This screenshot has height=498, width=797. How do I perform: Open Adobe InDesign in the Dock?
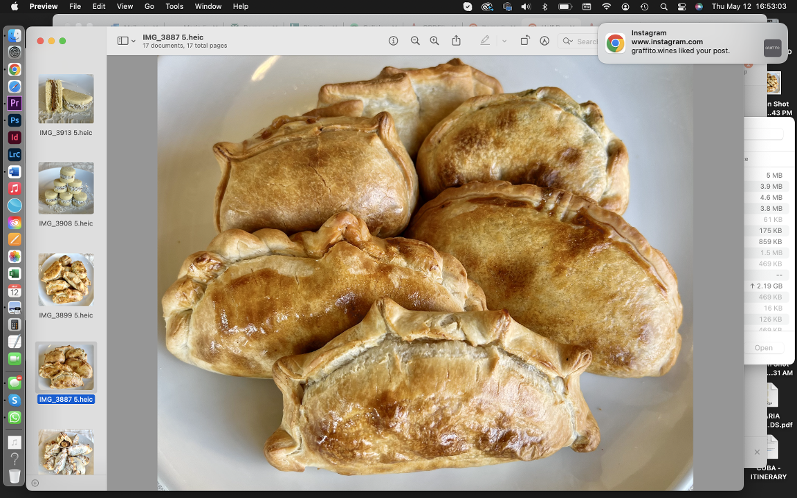pos(15,137)
